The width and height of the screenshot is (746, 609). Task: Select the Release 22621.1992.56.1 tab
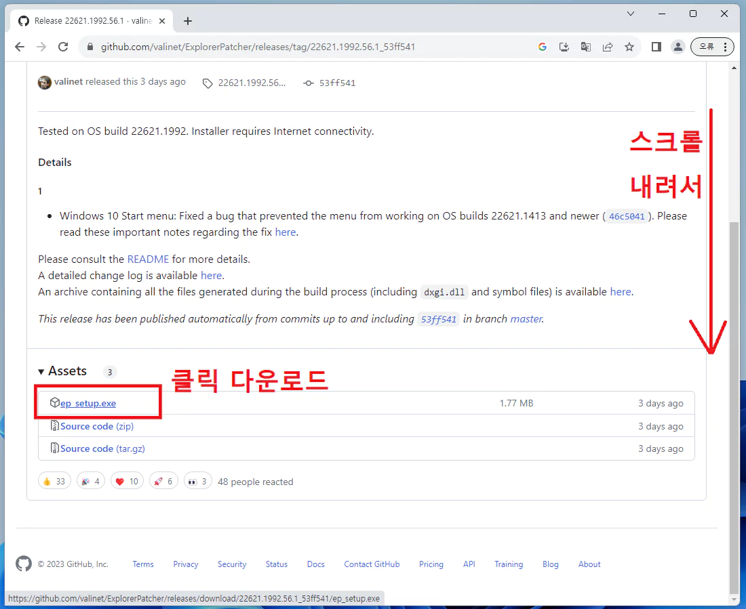click(93, 21)
